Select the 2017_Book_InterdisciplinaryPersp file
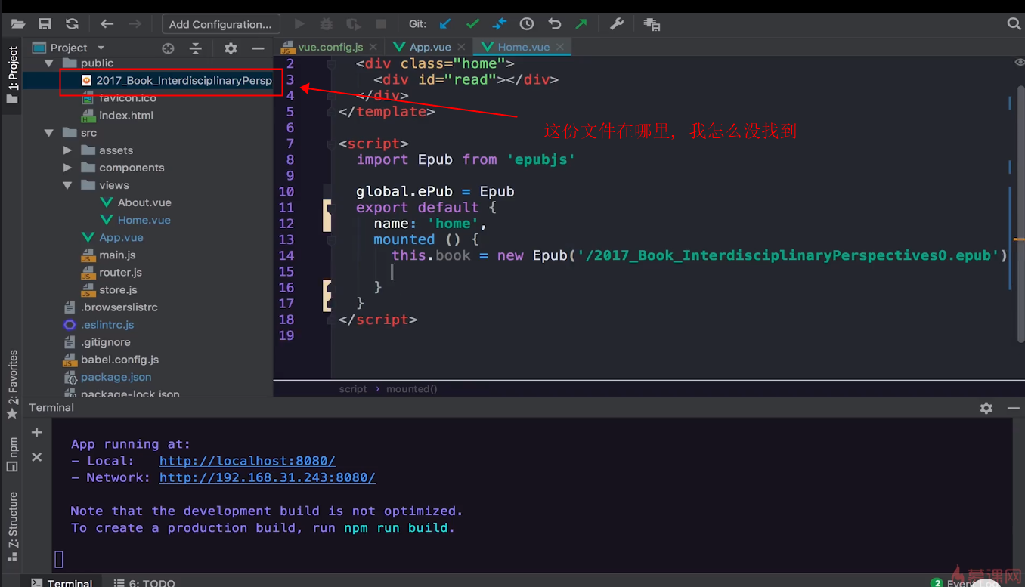 click(184, 81)
